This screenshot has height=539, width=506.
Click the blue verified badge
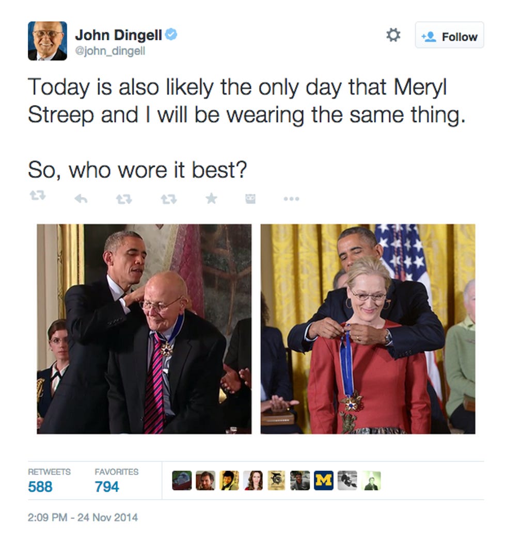tap(171, 35)
